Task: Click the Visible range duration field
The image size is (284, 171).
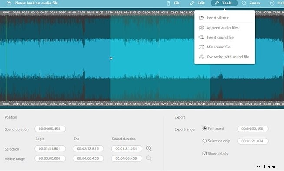Action: point(126,158)
